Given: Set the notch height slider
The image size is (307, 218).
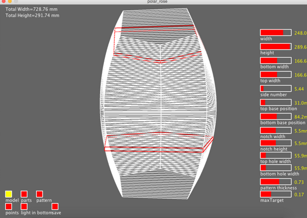Looking at the screenshot, I should coord(276,143).
